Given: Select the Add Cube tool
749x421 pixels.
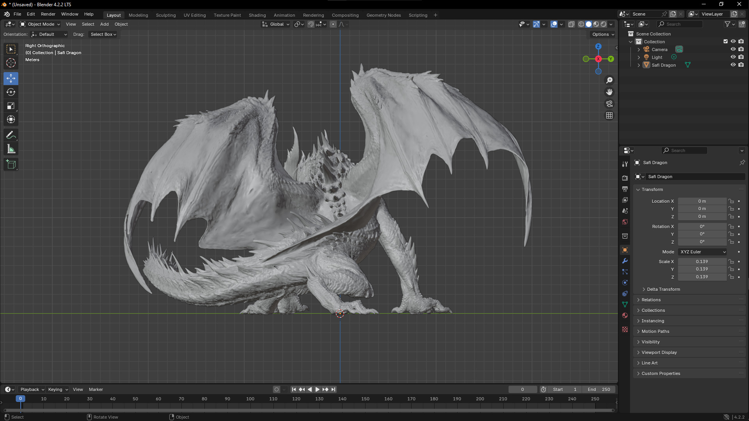Looking at the screenshot, I should click(x=11, y=165).
